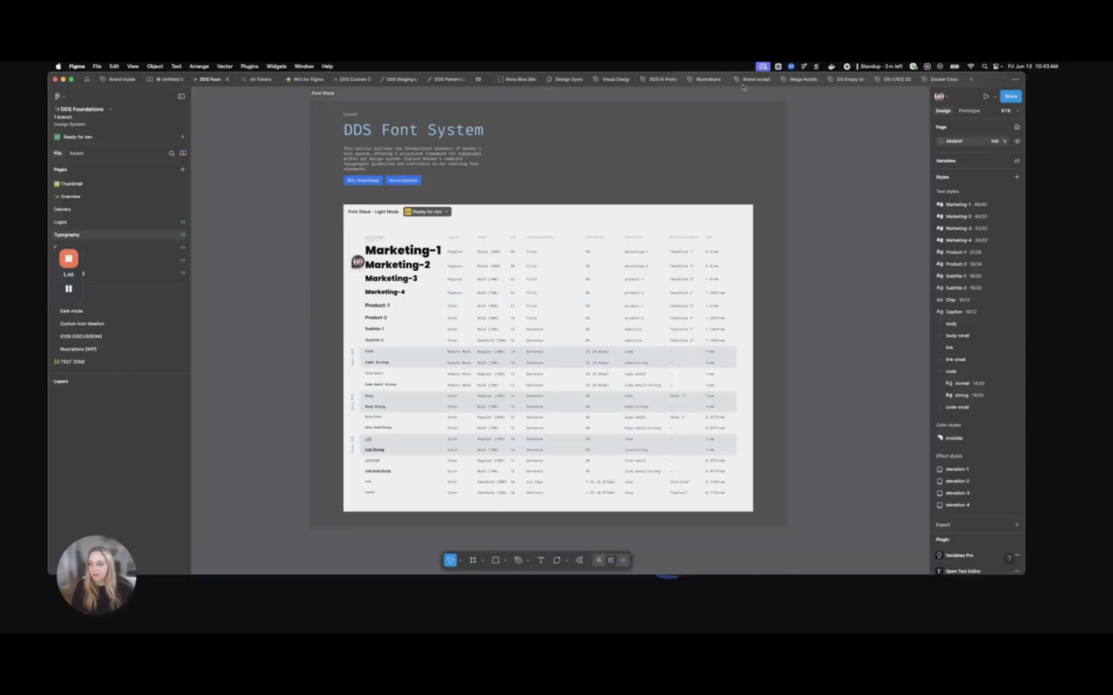Click the Share button

(x=1011, y=96)
